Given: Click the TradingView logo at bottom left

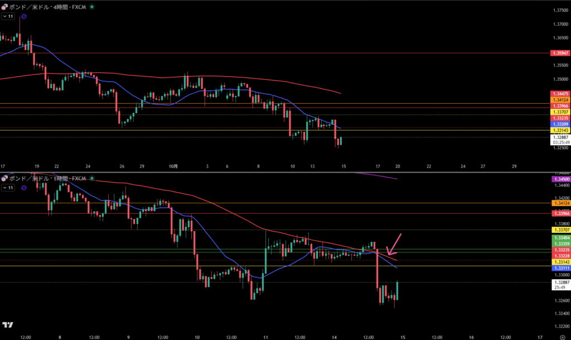Looking at the screenshot, I should pos(8,325).
